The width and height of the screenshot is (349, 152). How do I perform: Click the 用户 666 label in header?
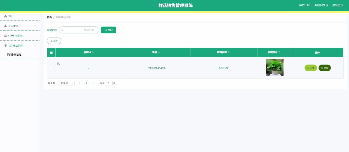[305, 5]
